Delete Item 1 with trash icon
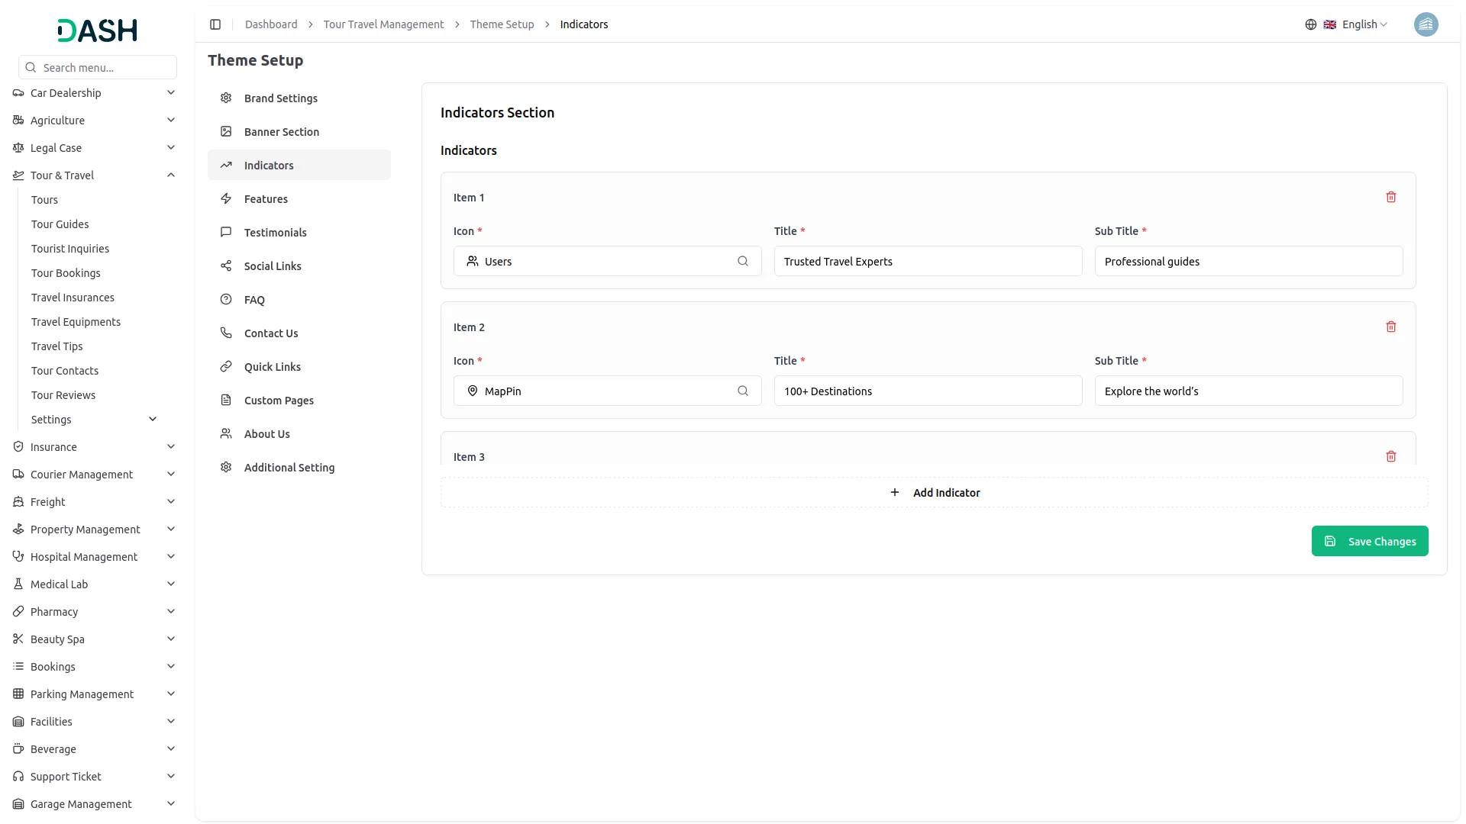 [1390, 198]
